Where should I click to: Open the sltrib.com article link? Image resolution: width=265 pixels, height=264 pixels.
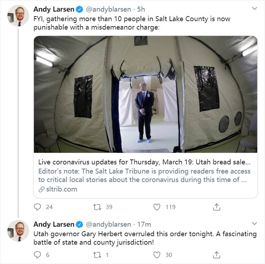click(x=61, y=189)
